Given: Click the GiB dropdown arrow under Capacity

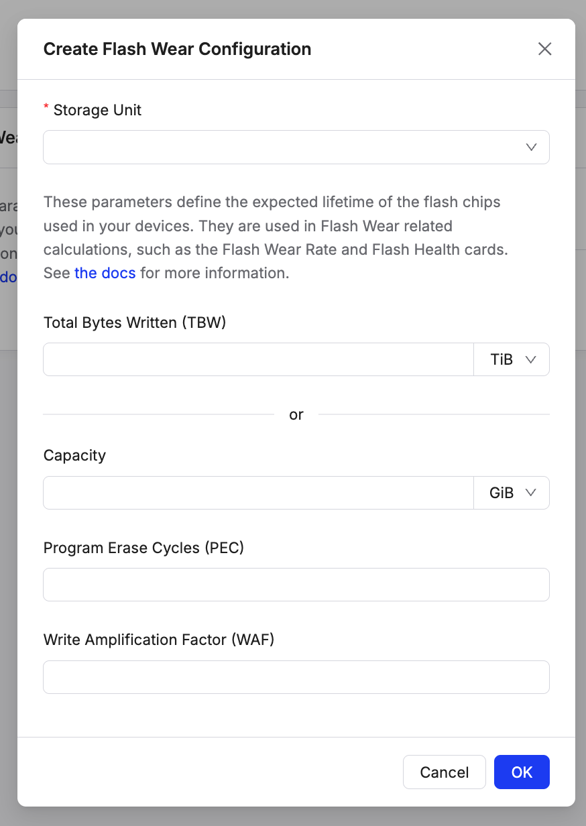Looking at the screenshot, I should pyautogui.click(x=530, y=492).
